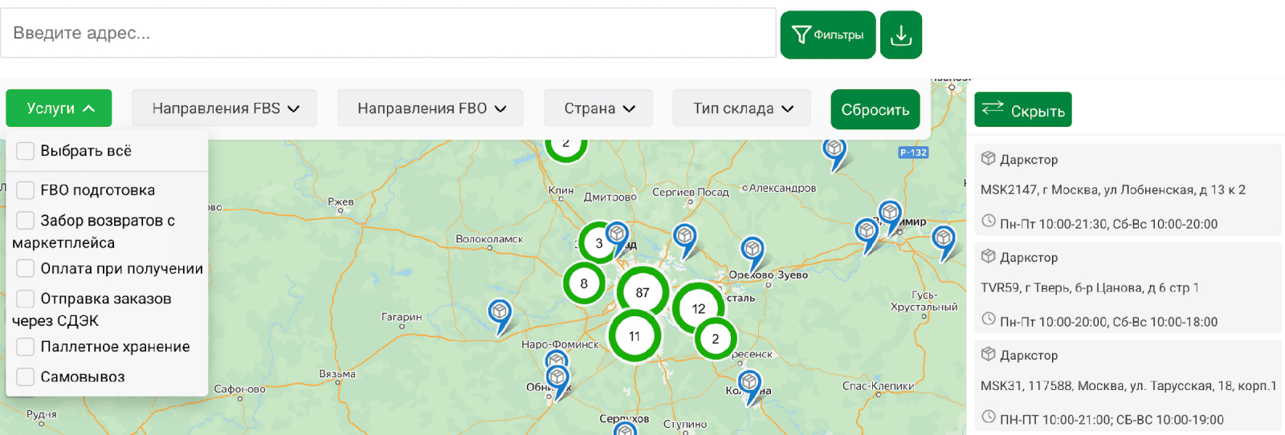The width and height of the screenshot is (1285, 435).
Task: Open the Страна dropdown
Action: [598, 108]
